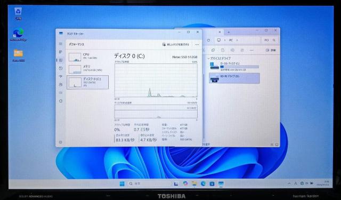Open Startup apps page in Task Manager sidebar
This screenshot has height=200, width=341.
pyautogui.click(x=61, y=76)
